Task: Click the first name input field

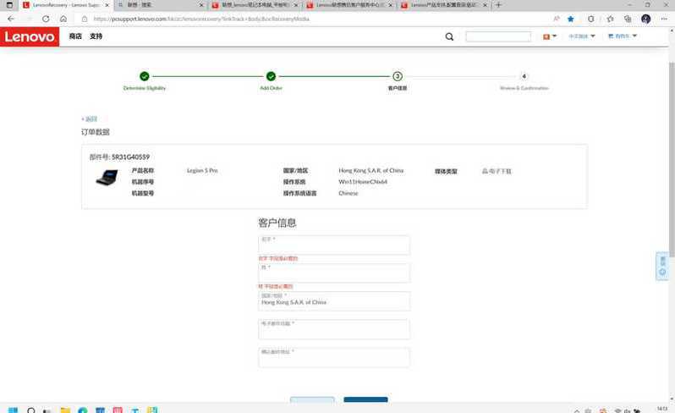Action: pos(334,245)
